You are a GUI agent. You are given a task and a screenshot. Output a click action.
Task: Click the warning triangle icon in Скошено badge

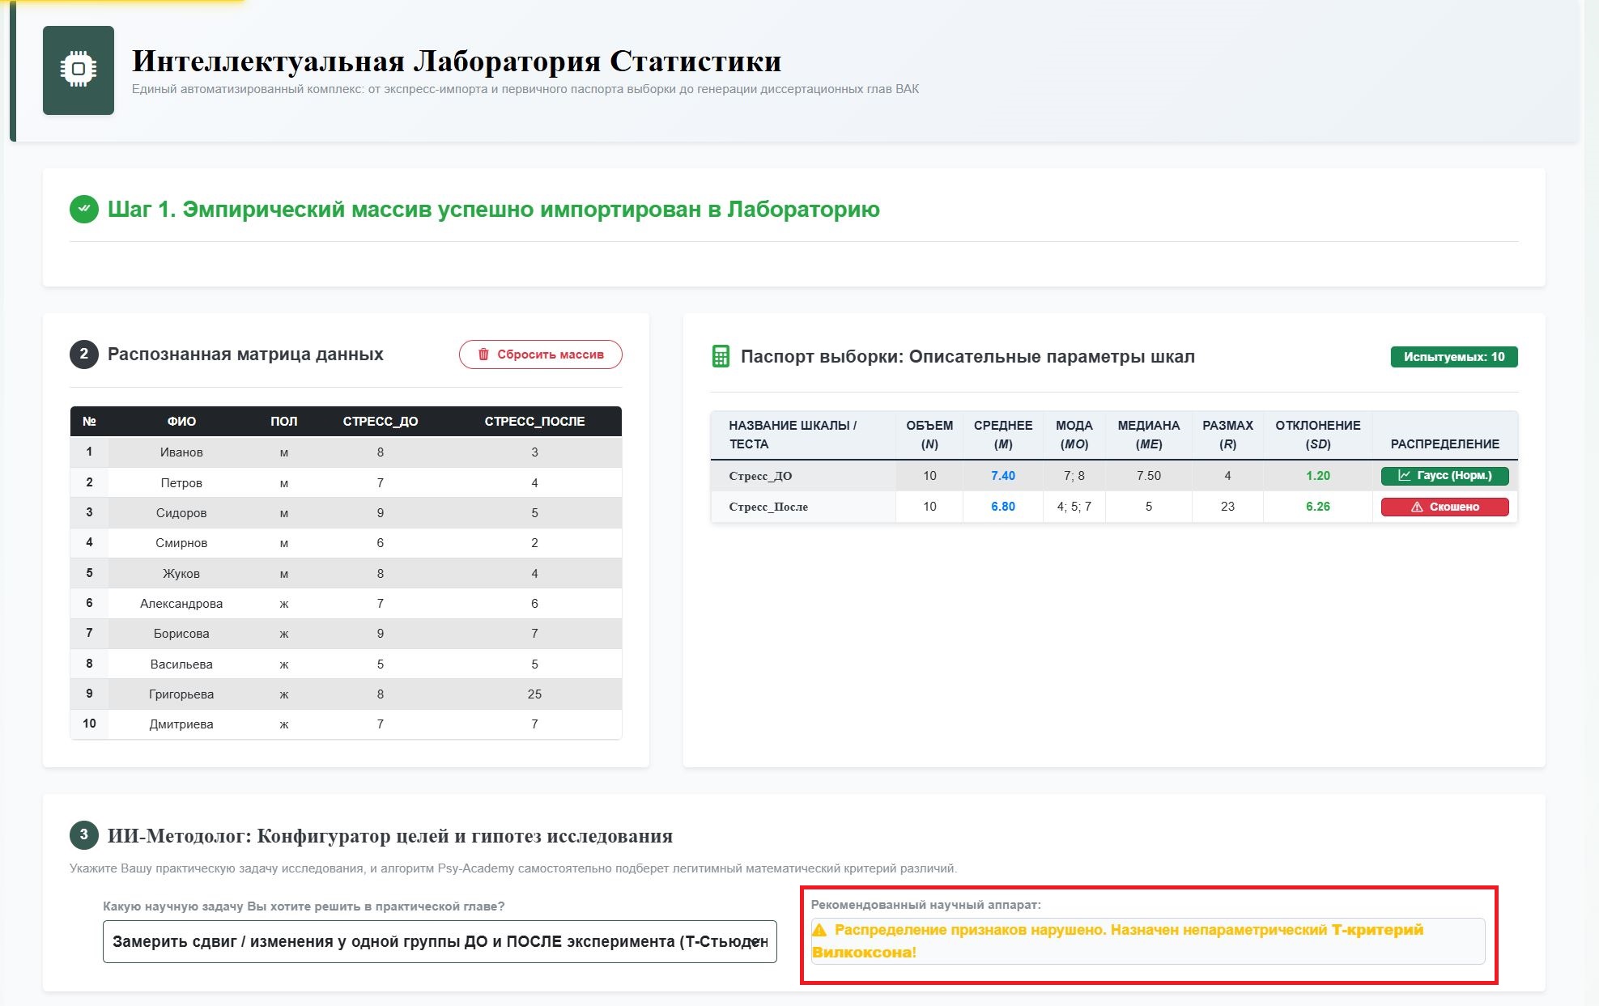tap(1417, 507)
